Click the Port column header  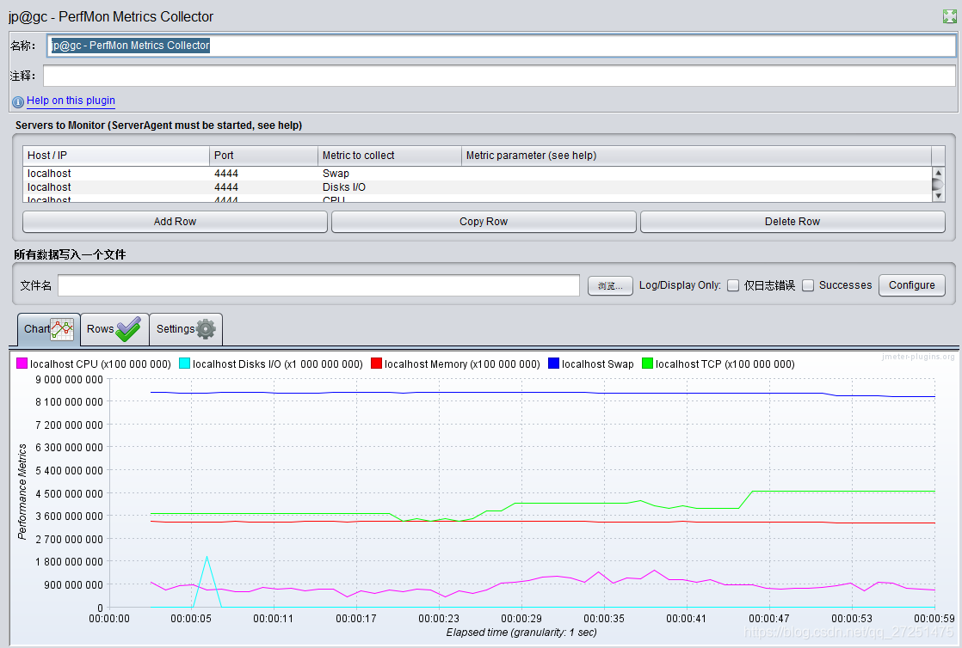(264, 156)
